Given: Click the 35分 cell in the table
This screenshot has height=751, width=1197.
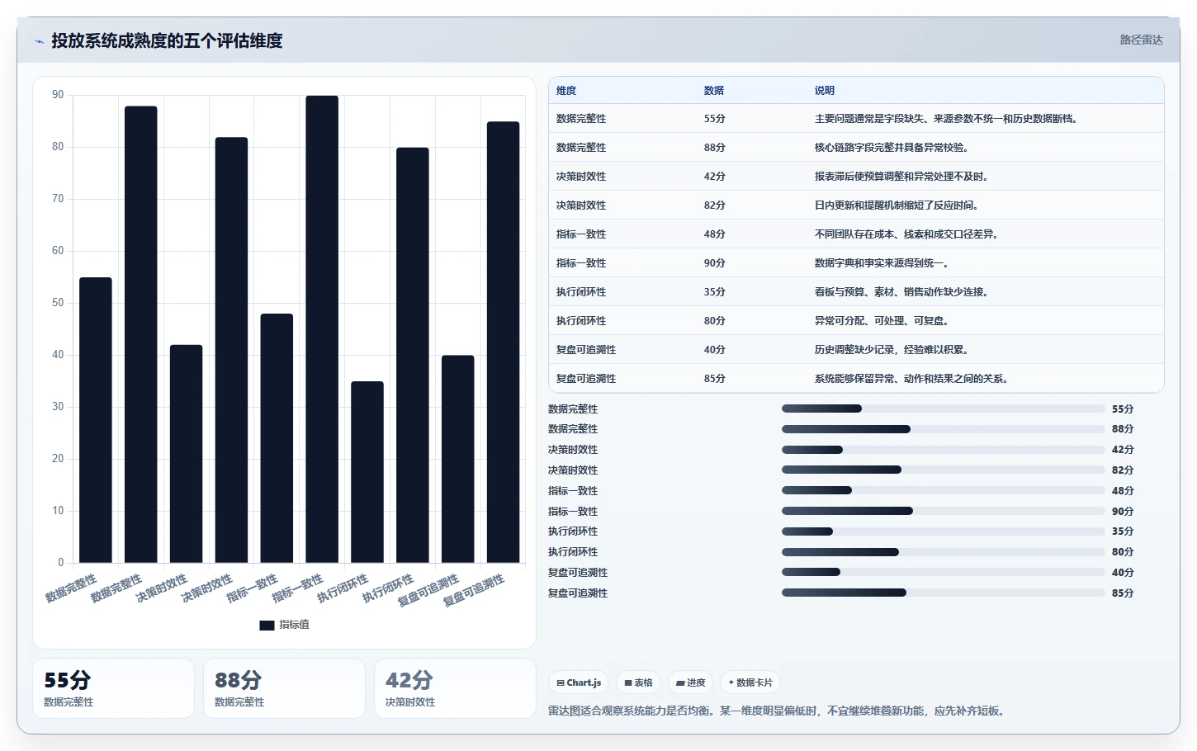Looking at the screenshot, I should point(715,292).
